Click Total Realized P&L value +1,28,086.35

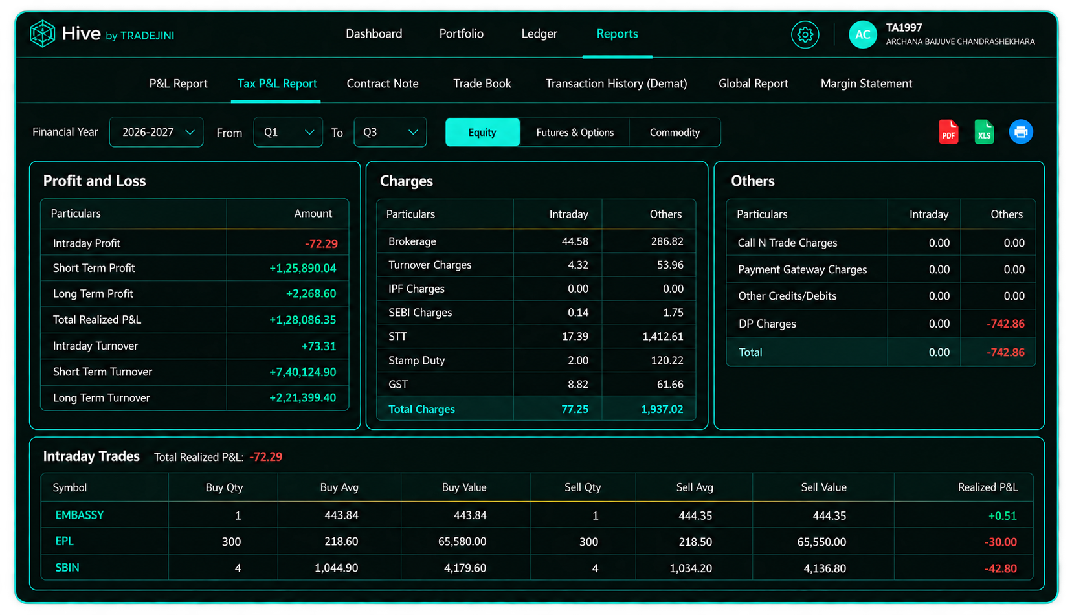tap(302, 320)
